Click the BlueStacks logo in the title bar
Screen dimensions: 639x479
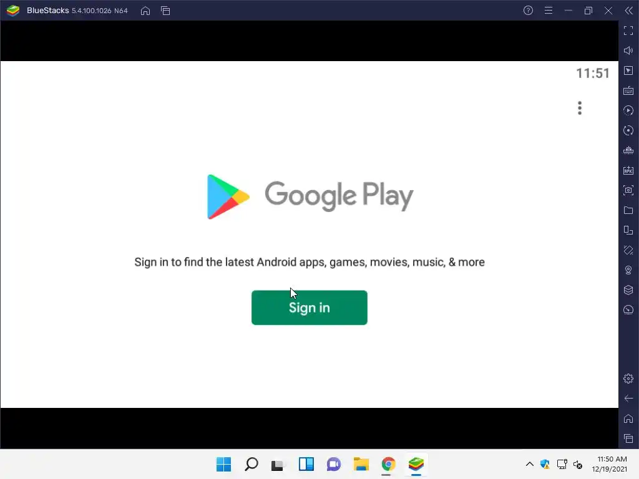tap(13, 11)
